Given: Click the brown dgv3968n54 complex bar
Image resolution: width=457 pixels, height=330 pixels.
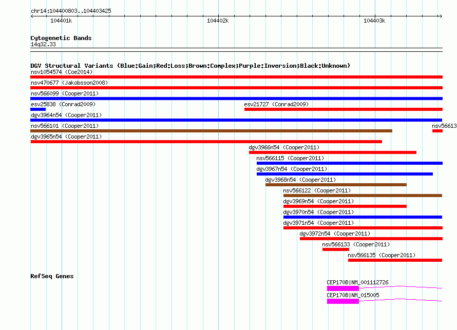Looking at the screenshot, I should coord(336,185).
